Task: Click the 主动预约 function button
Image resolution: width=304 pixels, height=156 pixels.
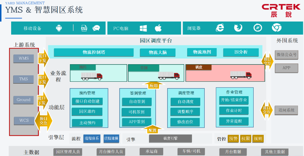Action: click(x=87, y=123)
